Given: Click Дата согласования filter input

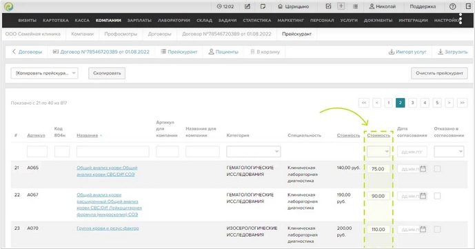Looking at the screenshot, I should tap(412, 152).
